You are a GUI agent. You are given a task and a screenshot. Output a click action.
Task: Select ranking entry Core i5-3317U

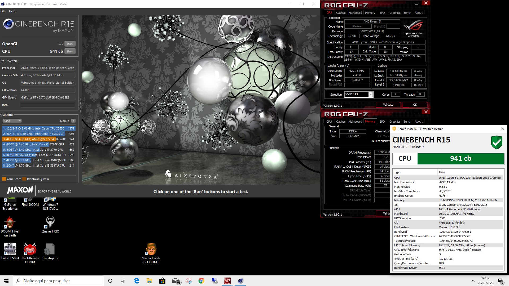(x=39, y=166)
